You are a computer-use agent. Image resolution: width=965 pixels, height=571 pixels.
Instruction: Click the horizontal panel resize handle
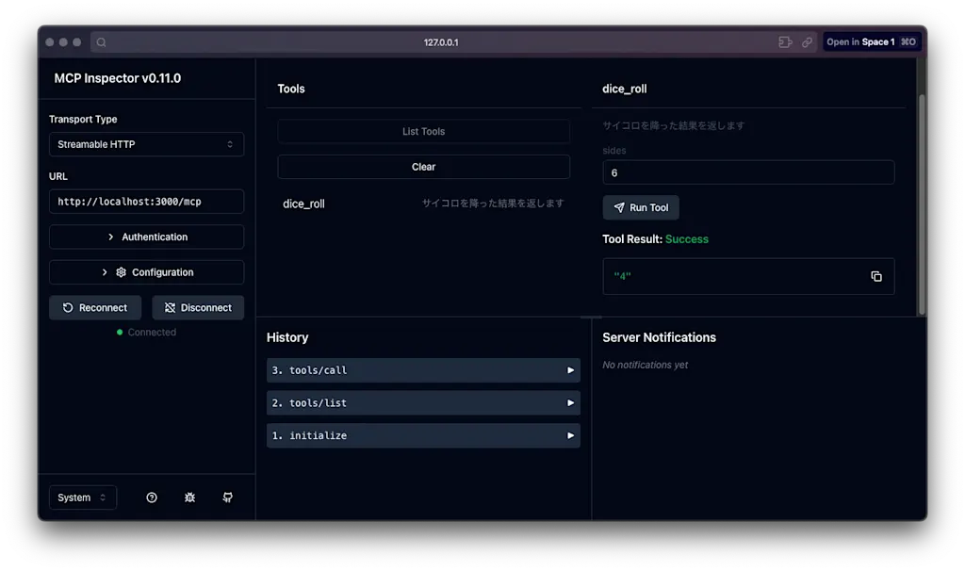point(591,317)
